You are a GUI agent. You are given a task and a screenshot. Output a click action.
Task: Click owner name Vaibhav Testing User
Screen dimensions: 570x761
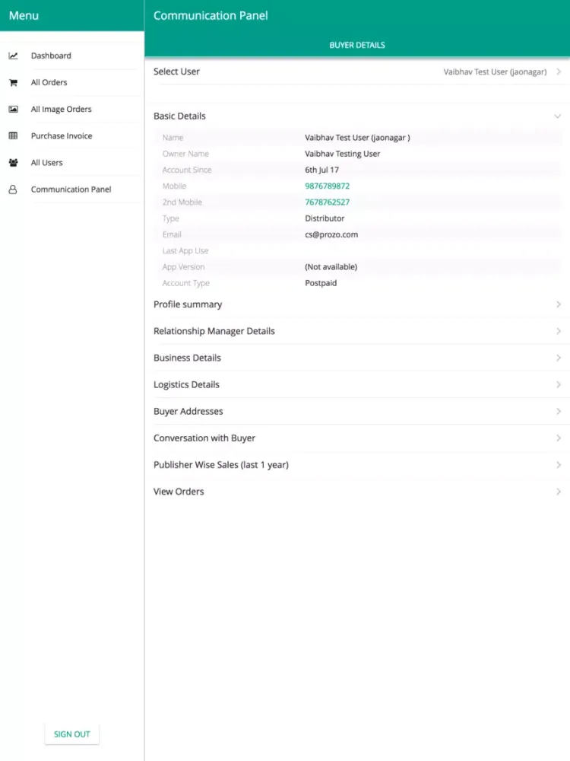click(342, 154)
